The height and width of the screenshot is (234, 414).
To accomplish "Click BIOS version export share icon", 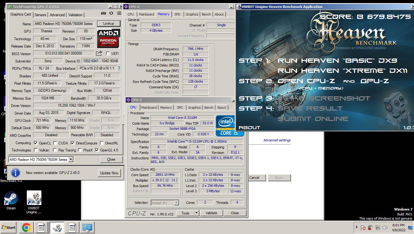I will coord(99,53).
